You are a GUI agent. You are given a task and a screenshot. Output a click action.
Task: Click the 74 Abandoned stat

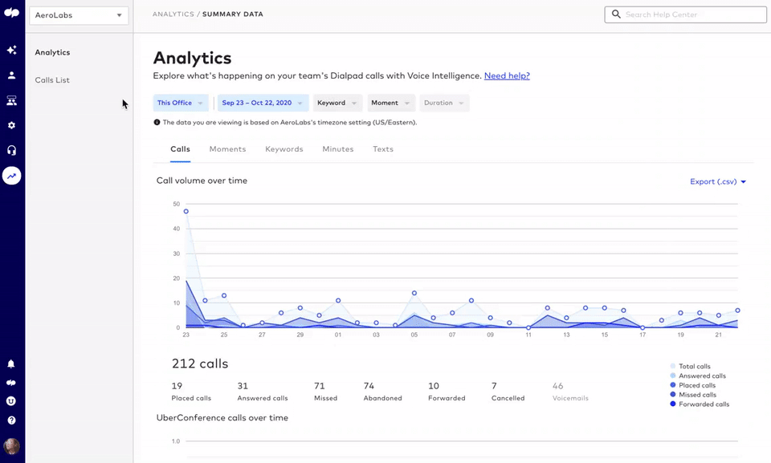click(x=382, y=392)
